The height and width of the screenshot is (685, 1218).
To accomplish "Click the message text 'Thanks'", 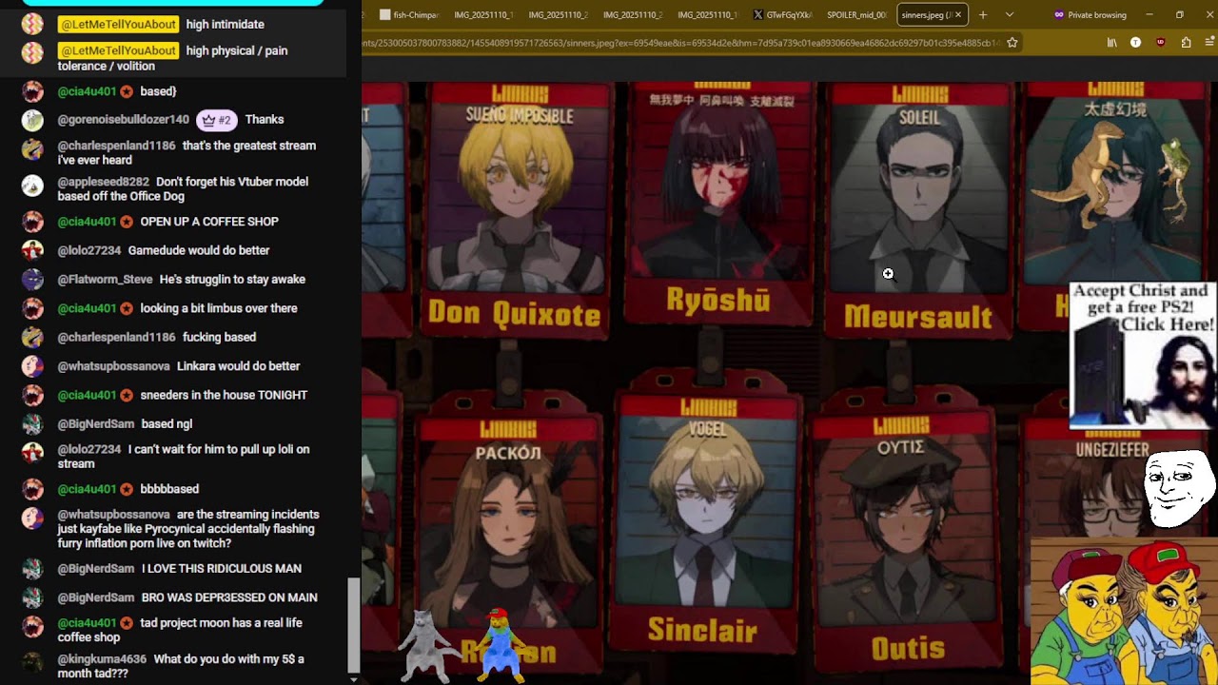I will [x=265, y=119].
